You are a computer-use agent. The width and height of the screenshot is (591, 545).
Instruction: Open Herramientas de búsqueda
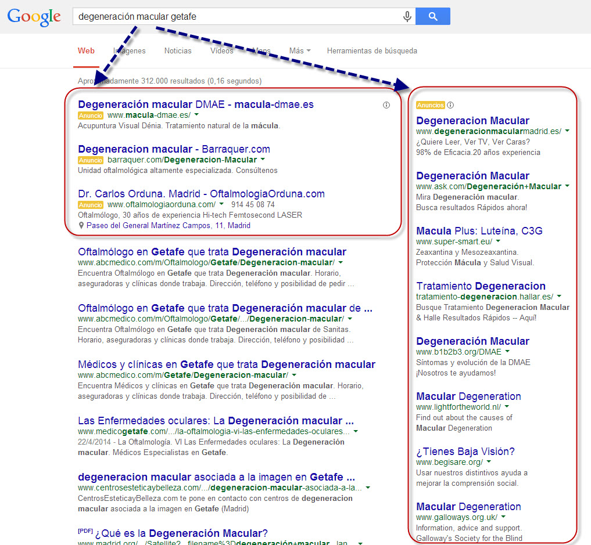click(372, 51)
